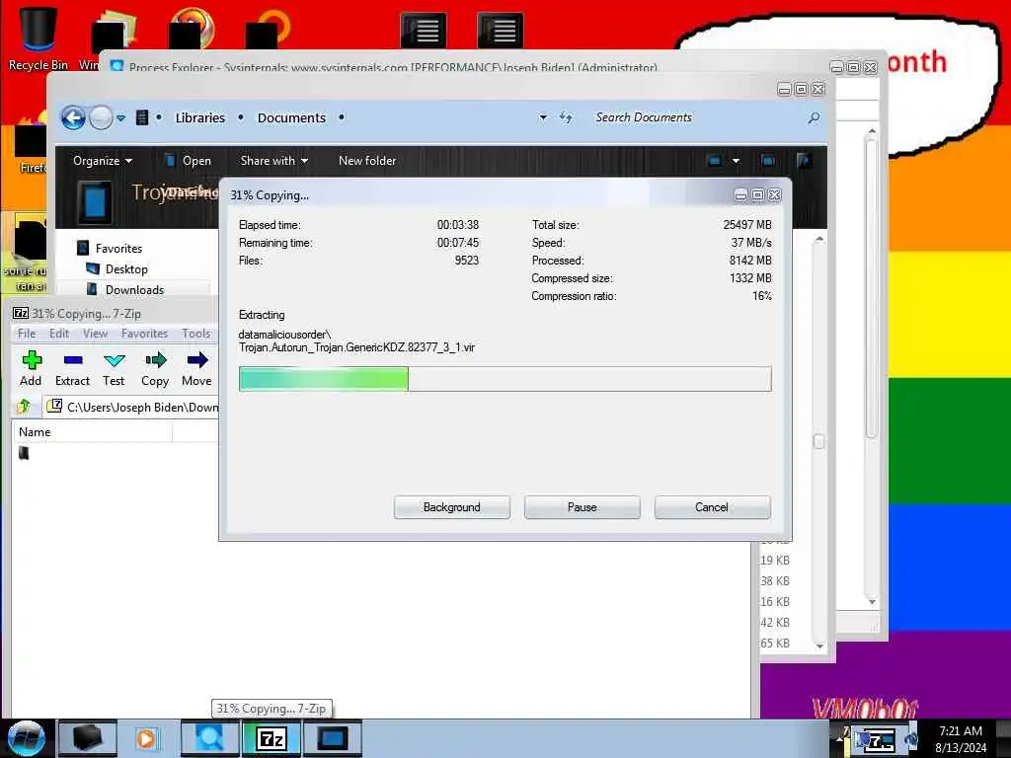Click the search magnifier icon in Explorer
The width and height of the screenshot is (1011, 758).
coord(814,118)
